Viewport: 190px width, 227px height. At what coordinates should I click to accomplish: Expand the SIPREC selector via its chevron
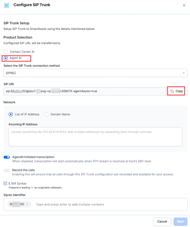click(184, 73)
